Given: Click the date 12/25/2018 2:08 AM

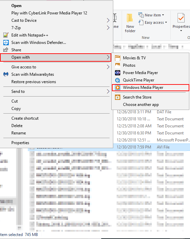Looking at the screenshot, I should [134, 126].
